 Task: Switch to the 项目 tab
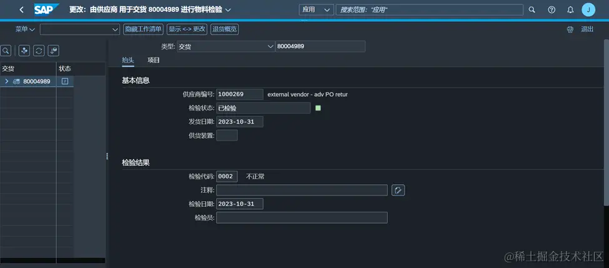click(154, 60)
